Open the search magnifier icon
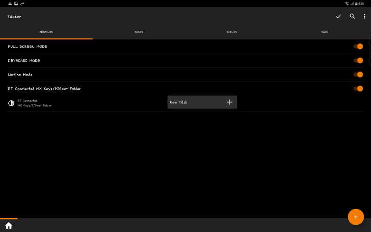 click(352, 16)
